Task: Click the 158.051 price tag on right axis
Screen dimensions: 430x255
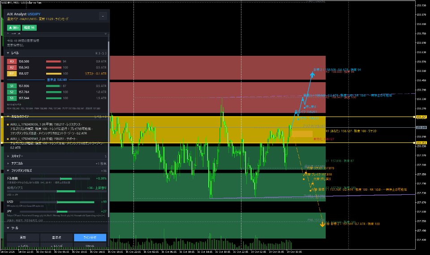Action: pos(421,142)
